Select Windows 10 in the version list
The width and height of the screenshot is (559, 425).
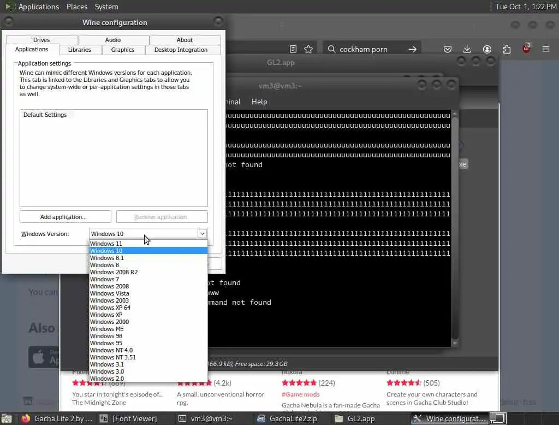pyautogui.click(x=148, y=251)
